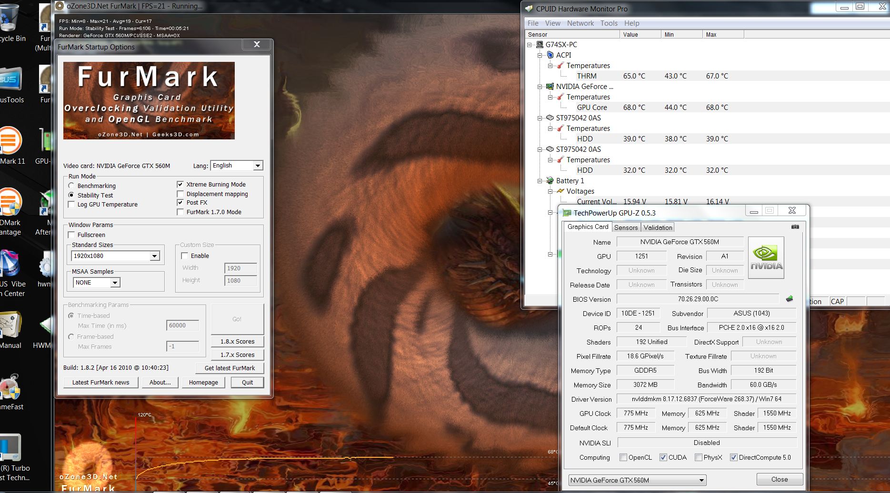Open the Manual desktop icon
The image size is (890, 493).
(x=10, y=325)
